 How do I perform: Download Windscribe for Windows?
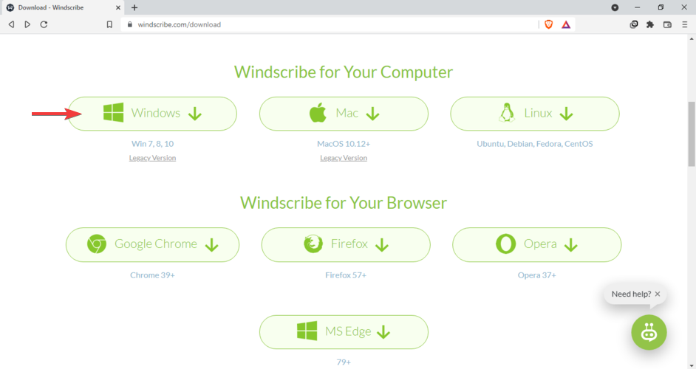coord(152,114)
